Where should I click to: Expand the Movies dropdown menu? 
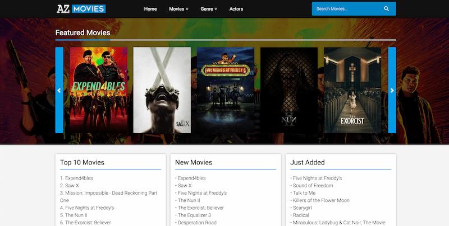[178, 9]
